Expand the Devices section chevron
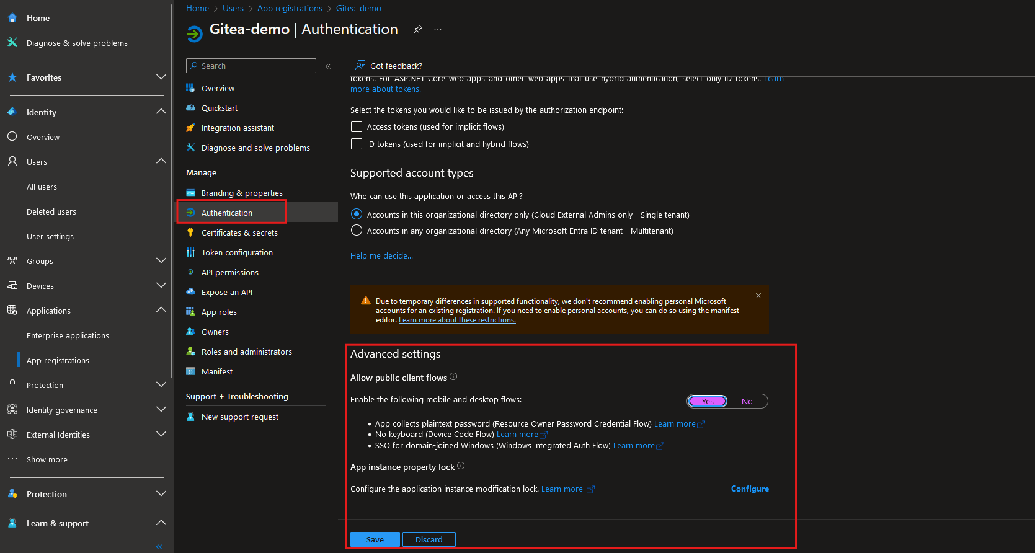The height and width of the screenshot is (553, 1035). 161,285
